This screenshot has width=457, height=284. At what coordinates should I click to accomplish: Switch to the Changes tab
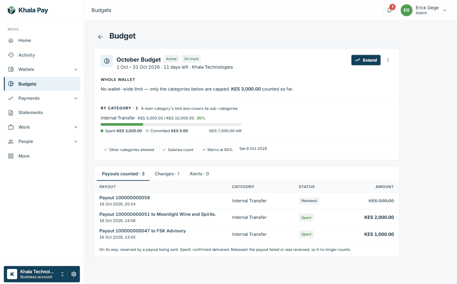[167, 174]
